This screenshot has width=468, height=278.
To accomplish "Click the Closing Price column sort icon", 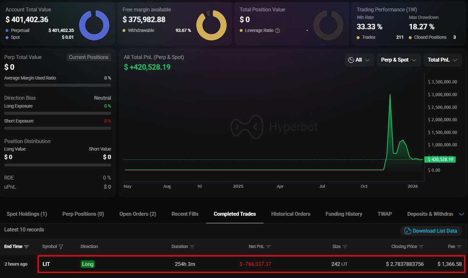I will click(421, 247).
